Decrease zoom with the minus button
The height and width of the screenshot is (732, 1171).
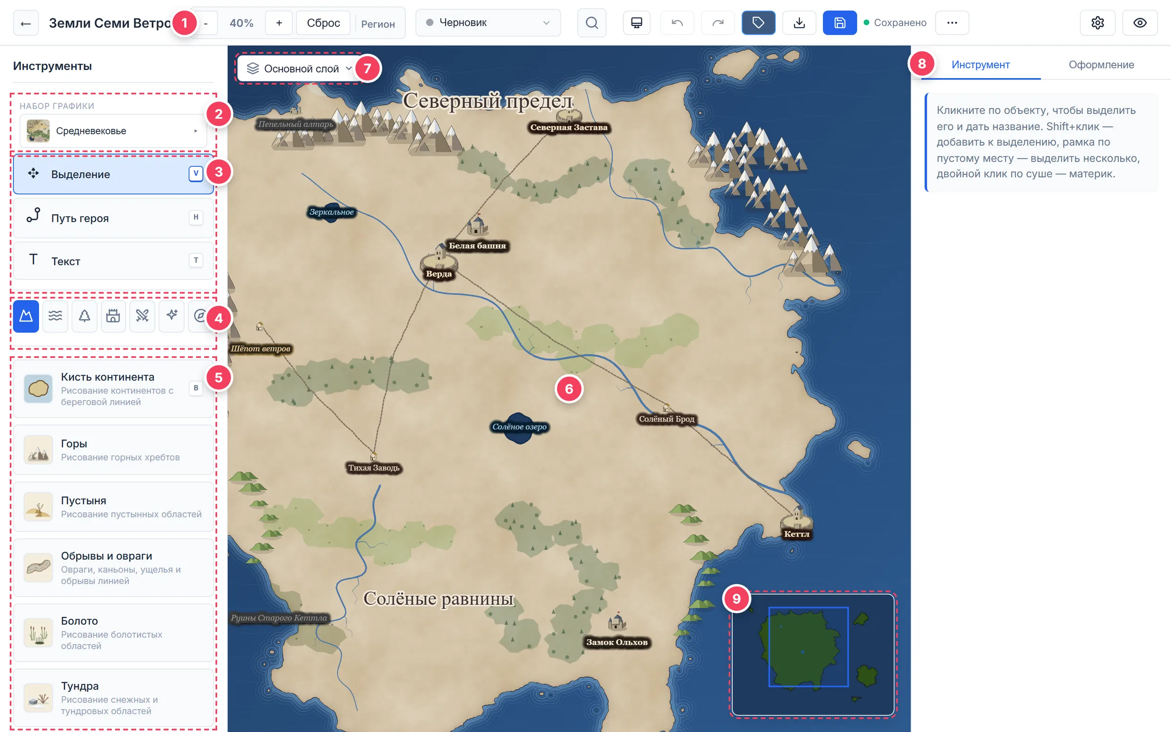206,23
